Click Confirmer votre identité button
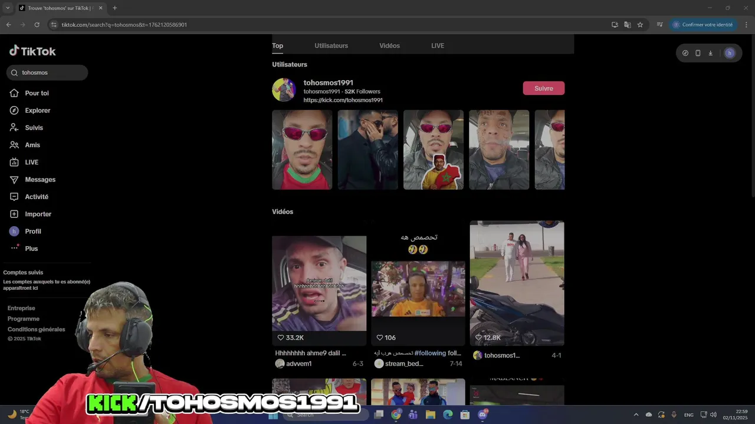The height and width of the screenshot is (424, 755). click(703, 25)
